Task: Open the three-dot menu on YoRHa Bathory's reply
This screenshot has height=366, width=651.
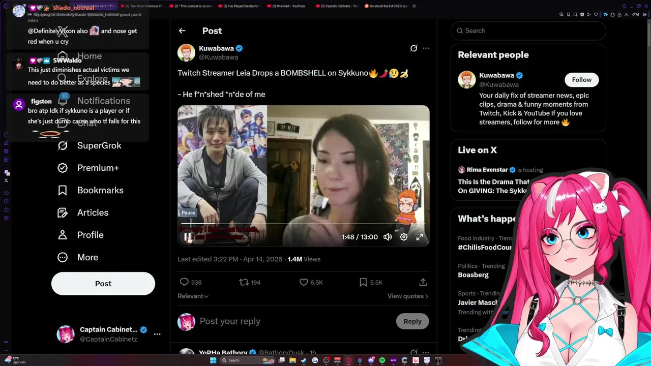Action: click(426, 352)
